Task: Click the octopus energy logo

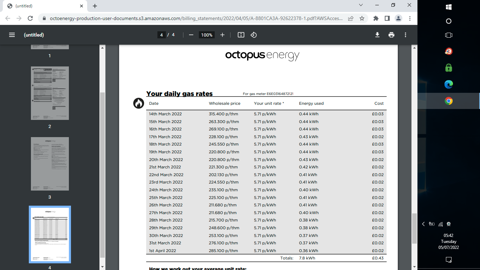Action: click(262, 56)
